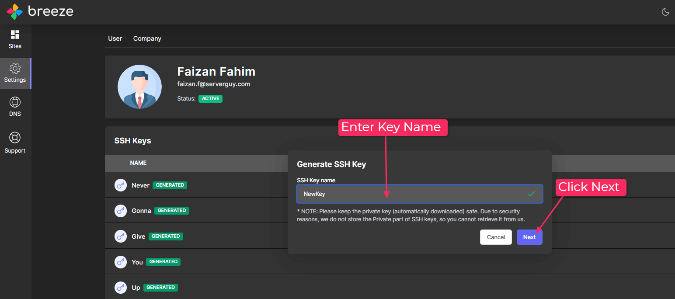675x299 pixels.
Task: Click the Generate SSH Key dialog title
Action: [331, 164]
